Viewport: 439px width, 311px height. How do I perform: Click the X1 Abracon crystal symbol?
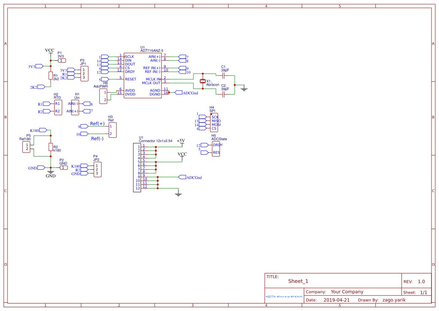pyautogui.click(x=203, y=81)
